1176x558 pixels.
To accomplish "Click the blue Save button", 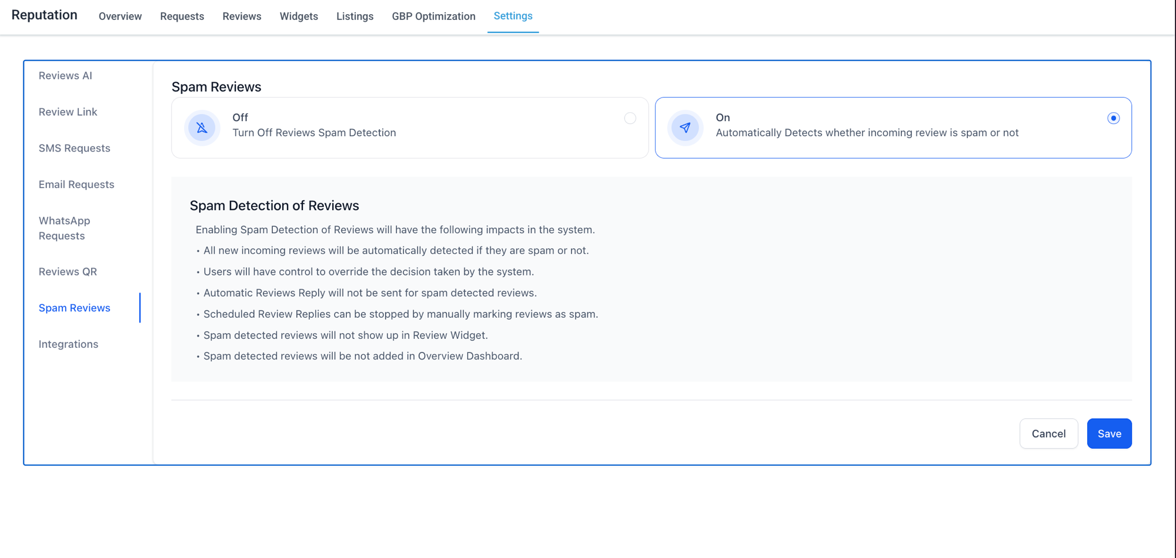I will click(1109, 433).
